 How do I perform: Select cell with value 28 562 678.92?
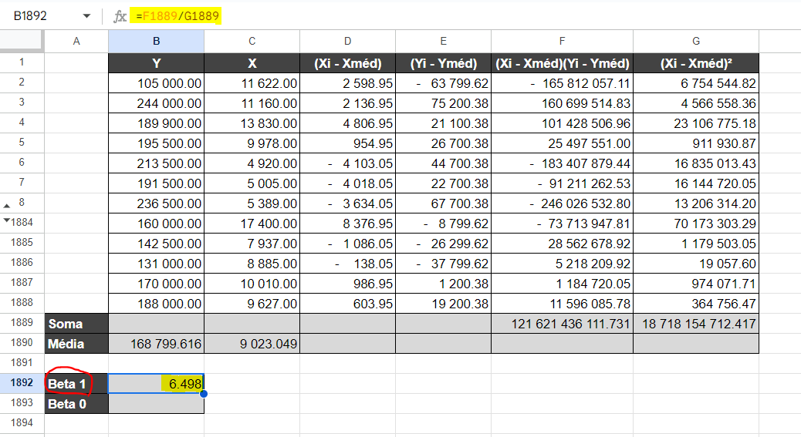click(562, 244)
